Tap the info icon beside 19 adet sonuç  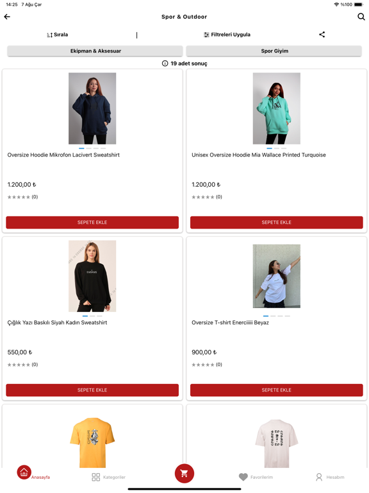point(165,64)
